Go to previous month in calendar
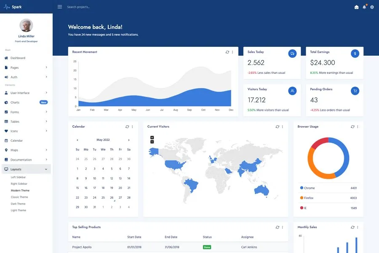Image resolution: width=379 pixels, height=253 pixels. 77,140
